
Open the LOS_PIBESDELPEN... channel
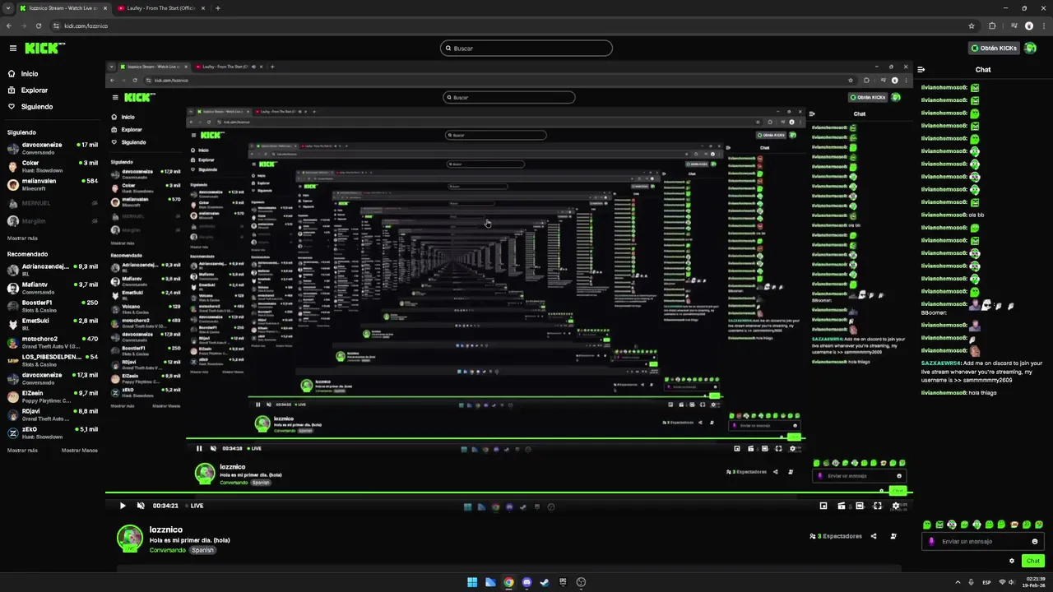pos(53,360)
